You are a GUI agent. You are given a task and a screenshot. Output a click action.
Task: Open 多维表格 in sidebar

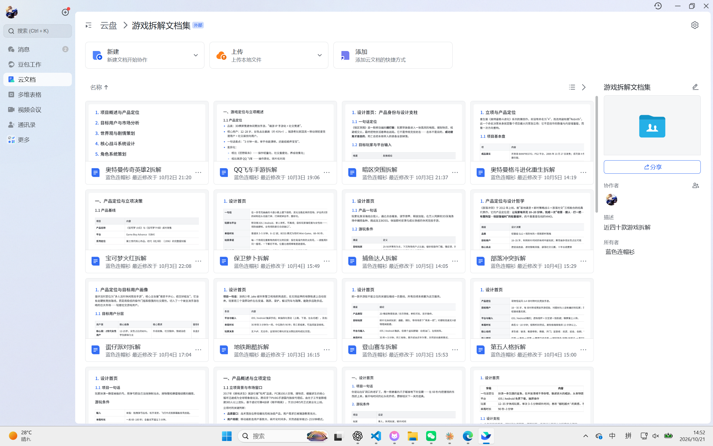(37, 95)
